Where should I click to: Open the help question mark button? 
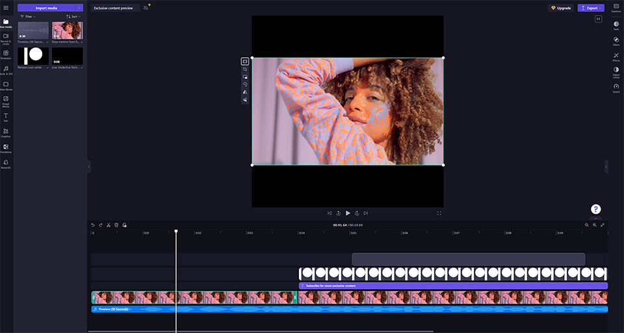tap(595, 209)
